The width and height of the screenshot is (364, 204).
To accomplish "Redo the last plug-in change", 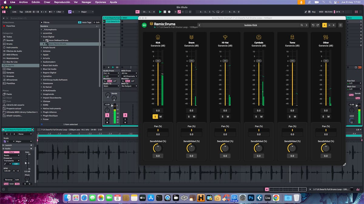I will [318, 25].
